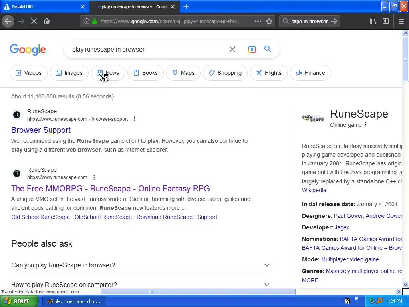Expand 'Can you play RuneScape in browser?'
409x307 pixels.
pos(141,265)
